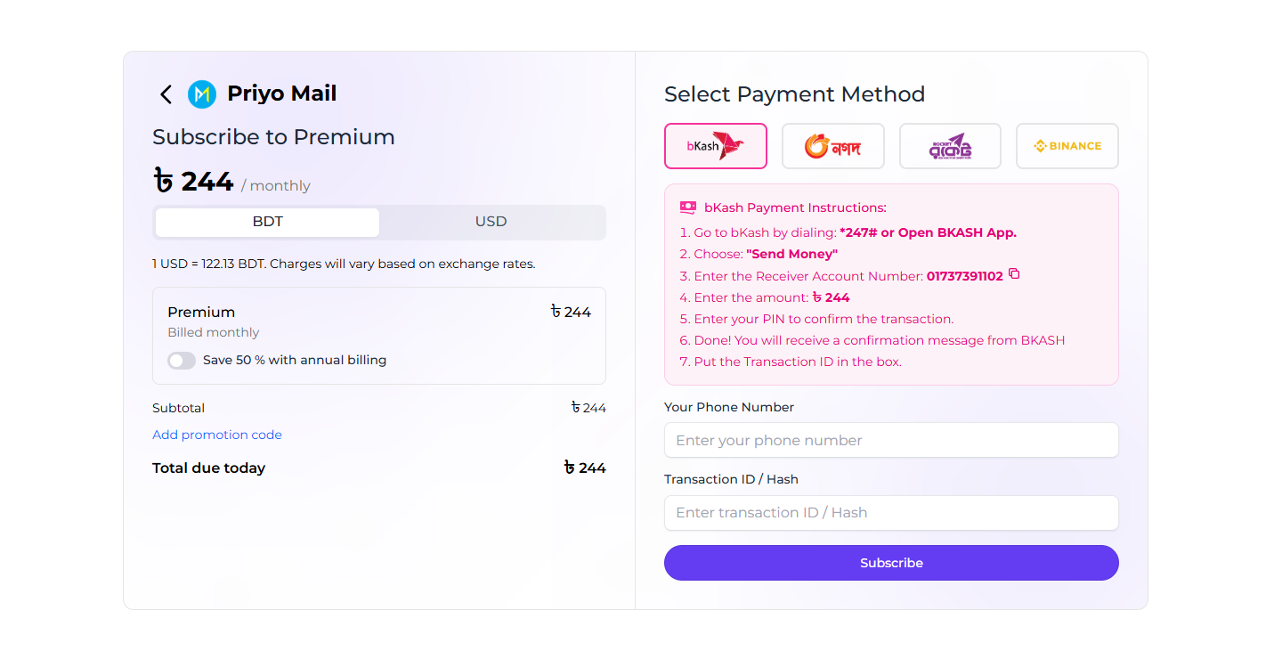Click the Priyo Mail title text
Viewport: 1274px width, 659px height.
(281, 94)
